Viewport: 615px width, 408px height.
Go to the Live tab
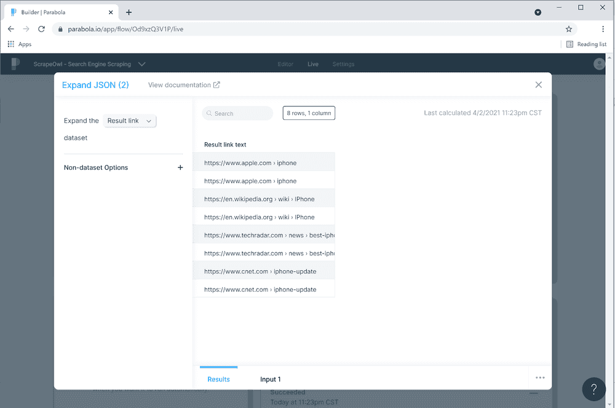[x=313, y=64]
